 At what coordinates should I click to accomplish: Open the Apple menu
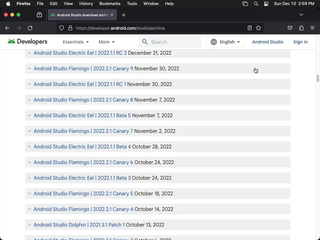point(8,3)
